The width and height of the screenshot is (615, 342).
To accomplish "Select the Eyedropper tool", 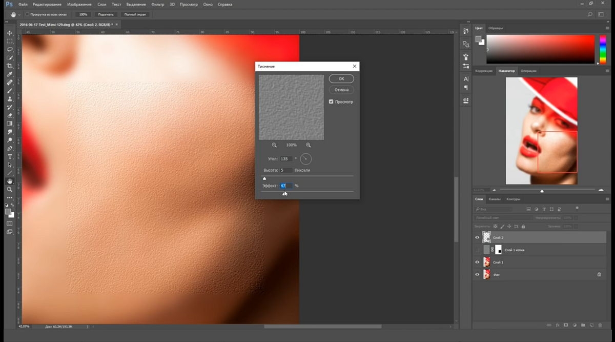I will coord(10,74).
